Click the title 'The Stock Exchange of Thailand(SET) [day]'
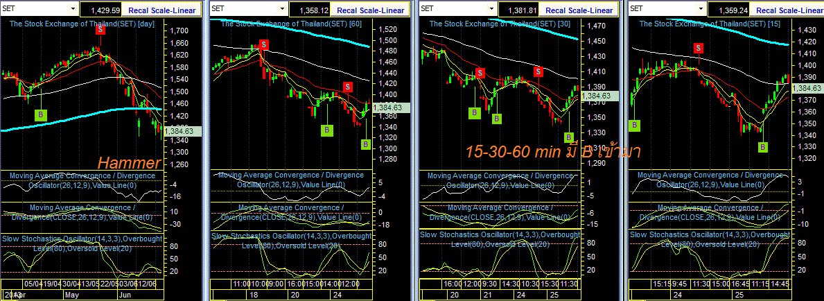 pos(82,24)
